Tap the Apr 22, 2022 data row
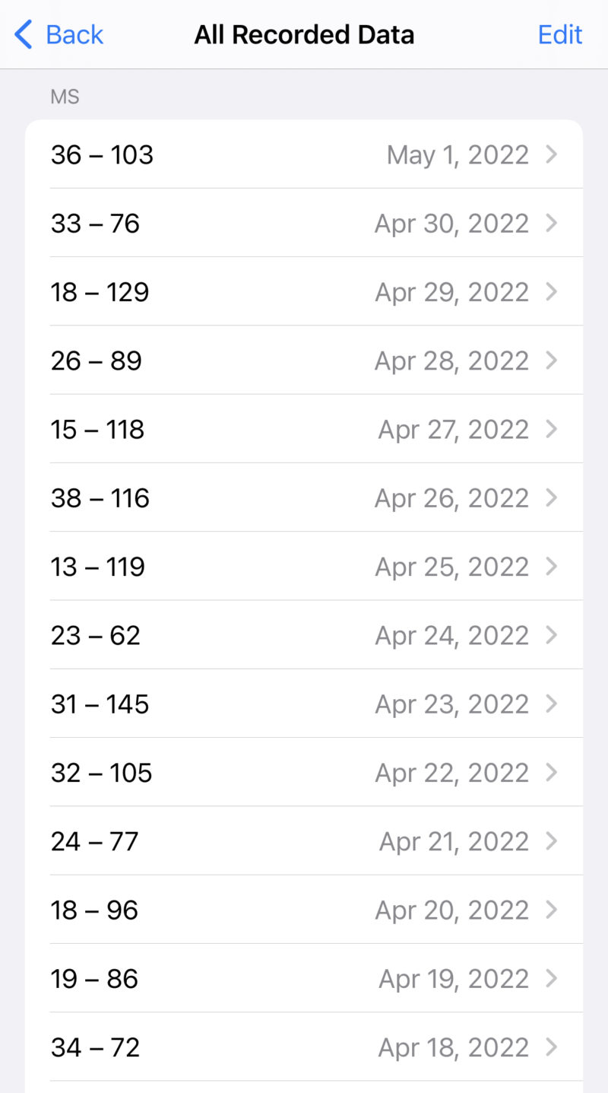Viewport: 608px width, 1093px height. (304, 772)
